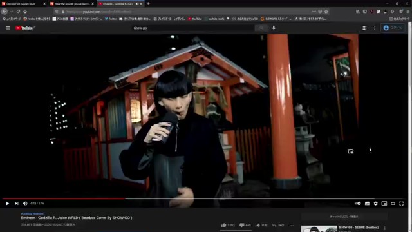Open more actions ellipsis below video
This screenshot has width=412, height=232.
coord(292,225)
